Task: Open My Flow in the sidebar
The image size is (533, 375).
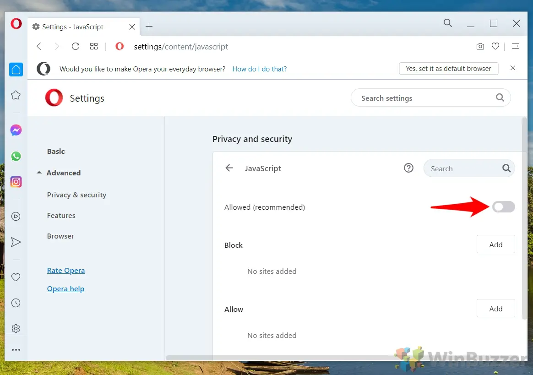Action: coord(16,242)
